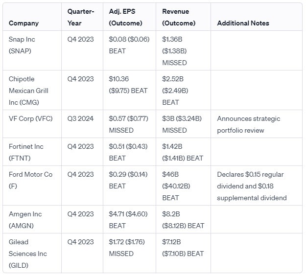This screenshot has height=279, width=307.
Task: Select the Chipotle Mexican Grill company cell
Action: 28,91
